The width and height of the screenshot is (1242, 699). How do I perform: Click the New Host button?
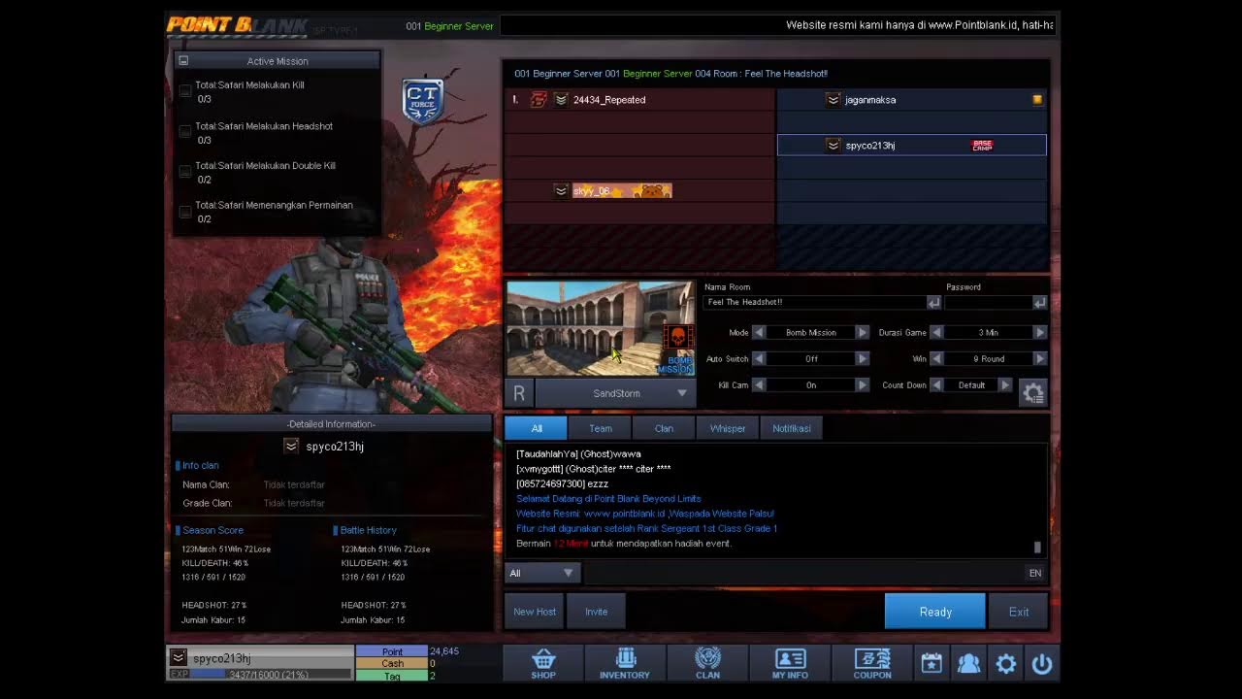pos(535,612)
